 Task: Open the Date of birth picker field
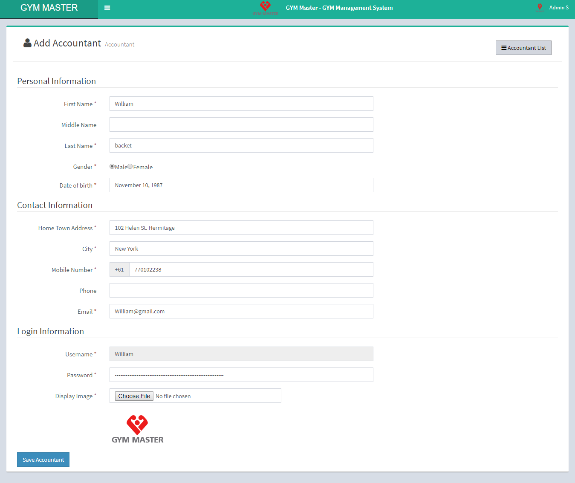pyautogui.click(x=241, y=185)
